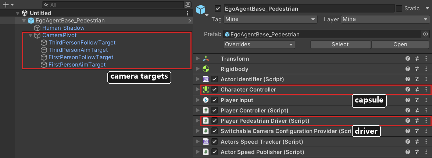This screenshot has width=432, height=158.
Task: Open the help icon for Transform
Action: click(x=408, y=59)
